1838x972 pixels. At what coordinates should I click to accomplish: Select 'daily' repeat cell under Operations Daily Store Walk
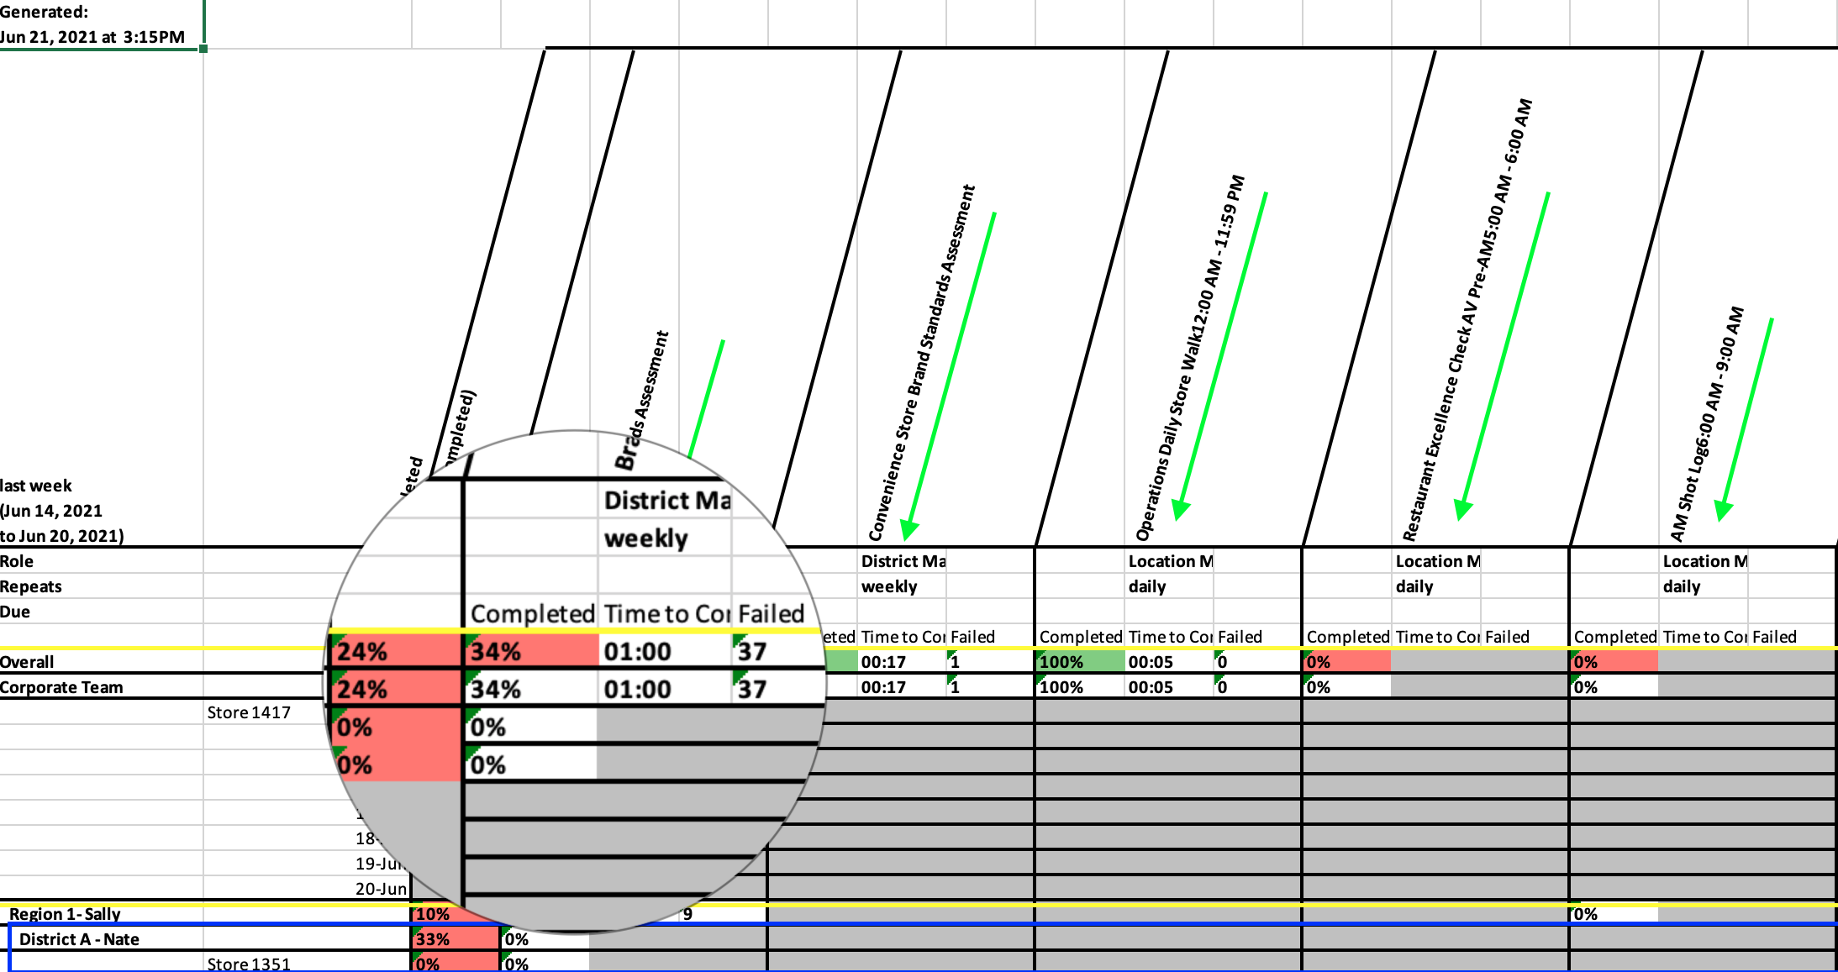click(x=1170, y=586)
